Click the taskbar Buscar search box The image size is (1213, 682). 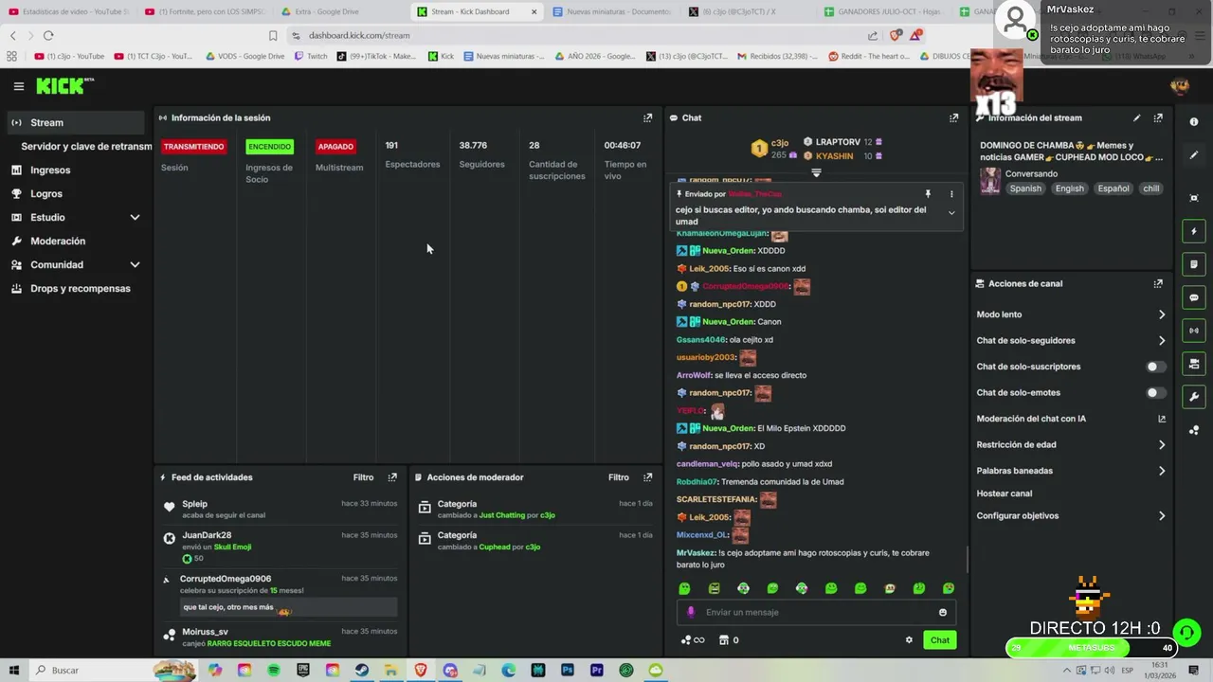coord(90,671)
